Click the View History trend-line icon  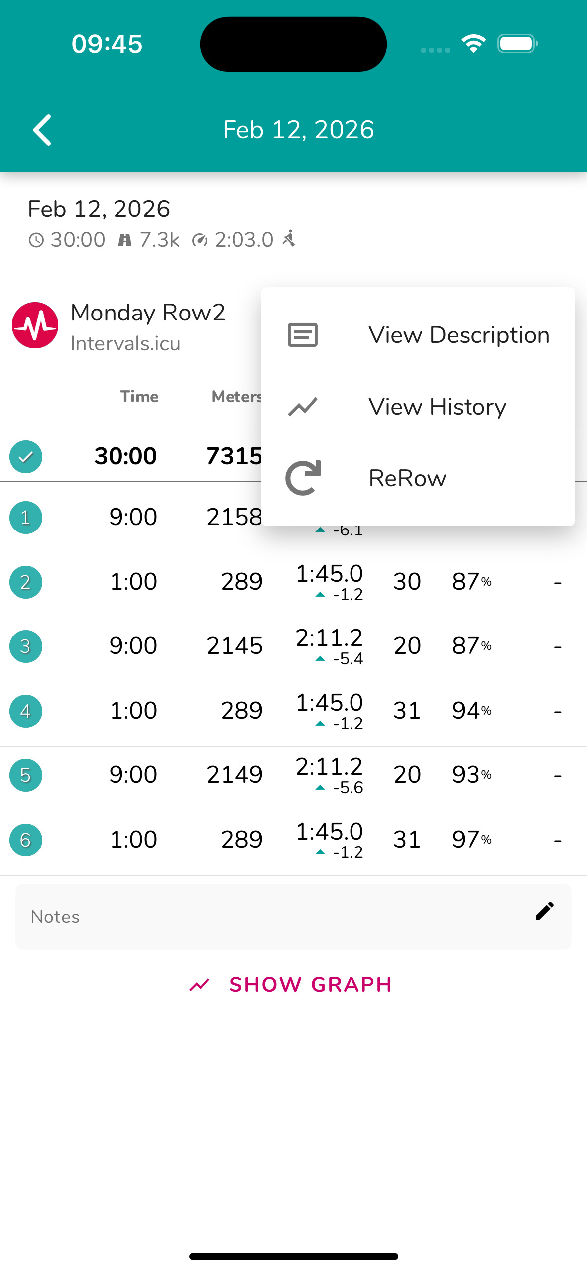point(302,407)
